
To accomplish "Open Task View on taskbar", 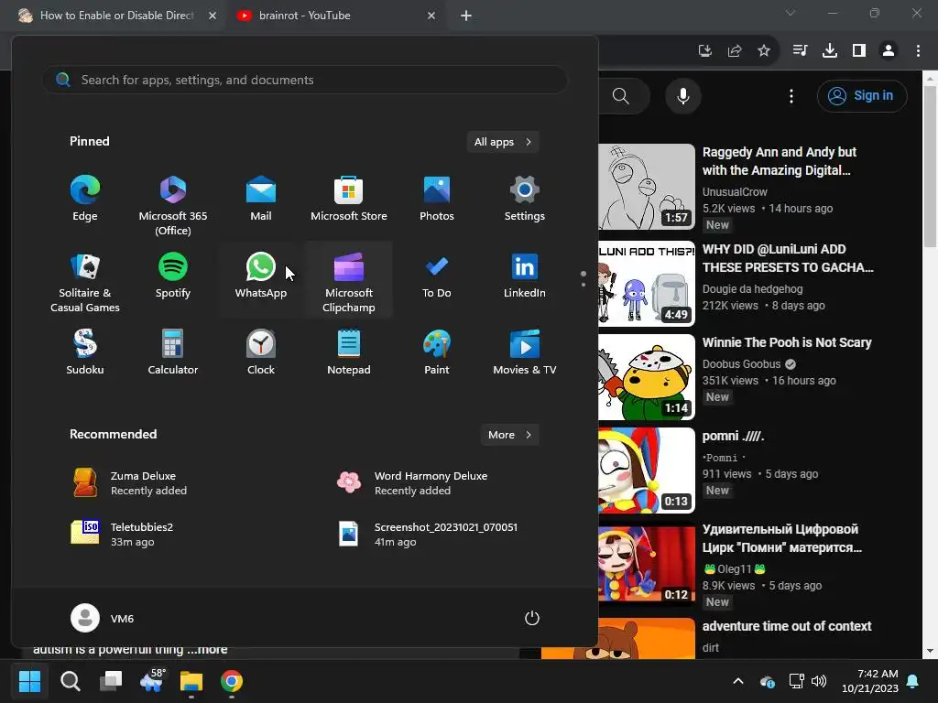I will coord(111,681).
